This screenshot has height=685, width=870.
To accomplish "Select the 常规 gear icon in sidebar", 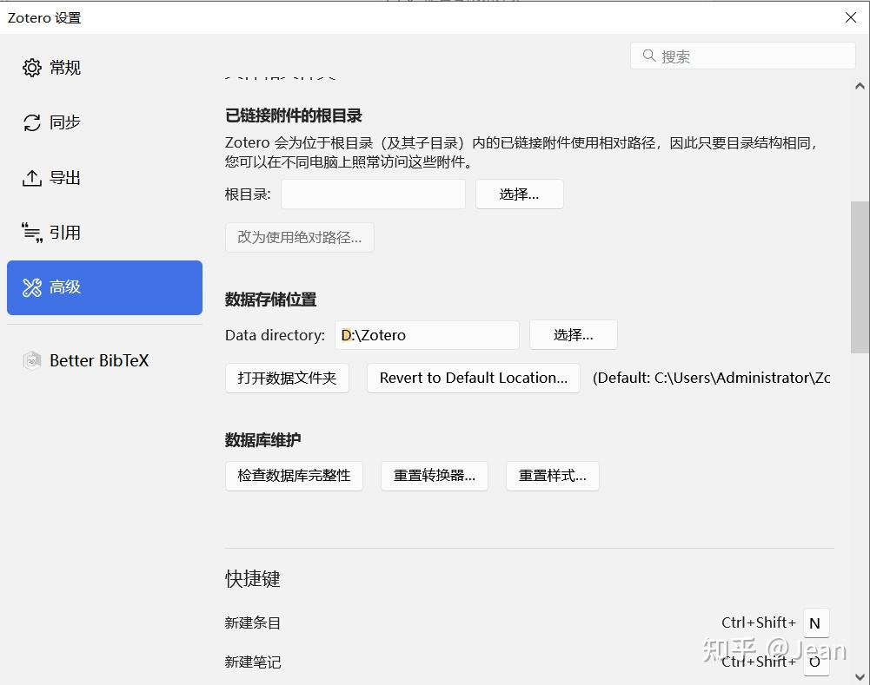I will click(x=32, y=67).
